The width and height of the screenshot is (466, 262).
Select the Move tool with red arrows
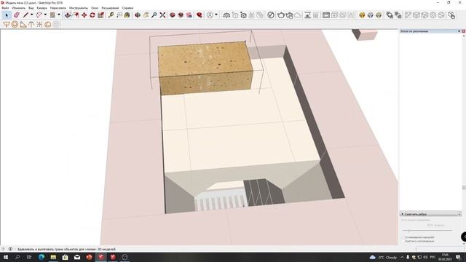(84, 15)
